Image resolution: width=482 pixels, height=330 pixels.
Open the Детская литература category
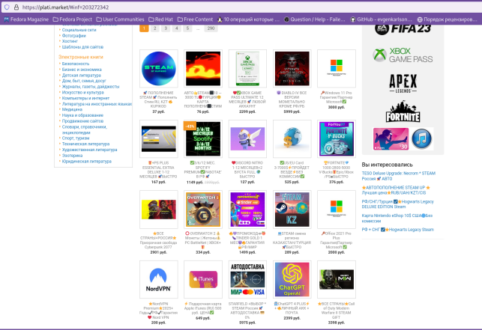point(82,76)
